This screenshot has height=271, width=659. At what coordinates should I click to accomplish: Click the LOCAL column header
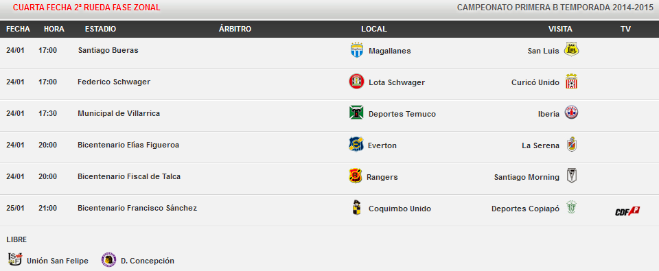374,29
